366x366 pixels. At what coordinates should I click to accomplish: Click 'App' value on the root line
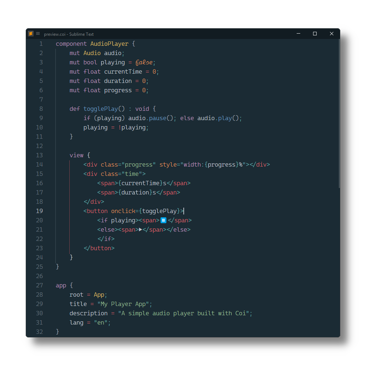99,295
